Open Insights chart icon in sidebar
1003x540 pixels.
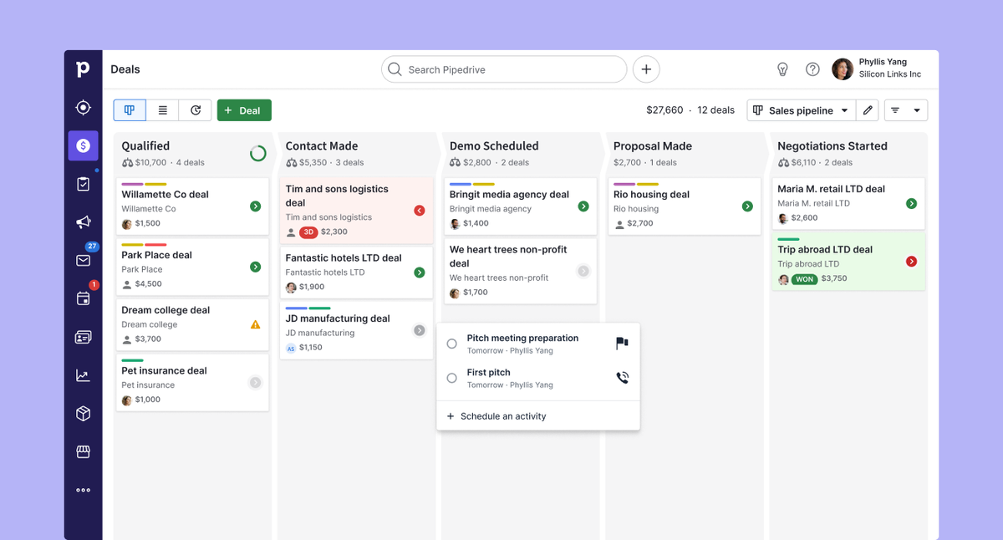(83, 375)
